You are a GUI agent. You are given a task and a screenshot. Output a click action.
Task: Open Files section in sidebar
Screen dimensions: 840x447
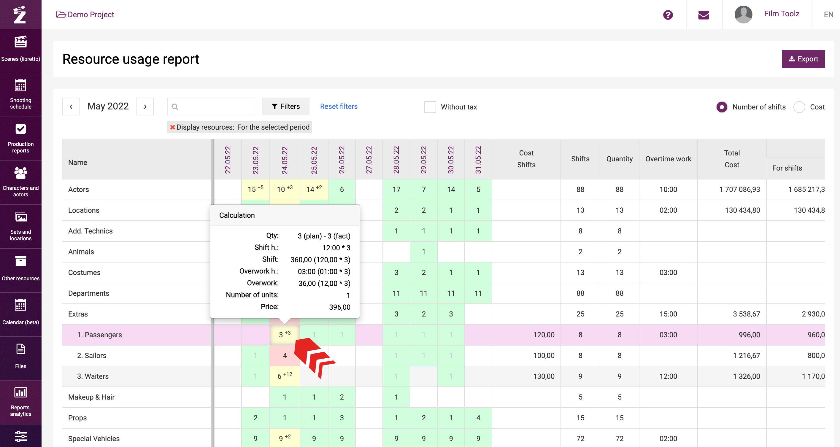(x=20, y=358)
